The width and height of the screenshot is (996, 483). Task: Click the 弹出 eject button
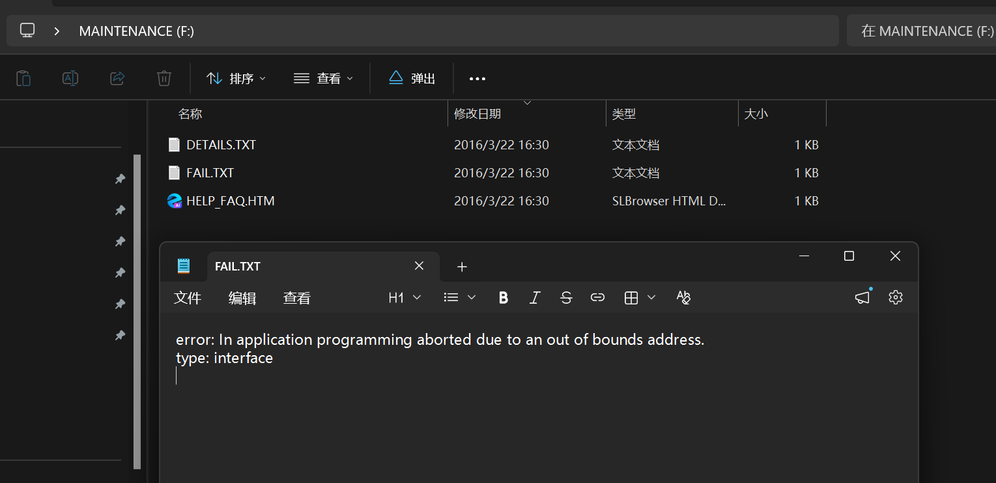(412, 78)
